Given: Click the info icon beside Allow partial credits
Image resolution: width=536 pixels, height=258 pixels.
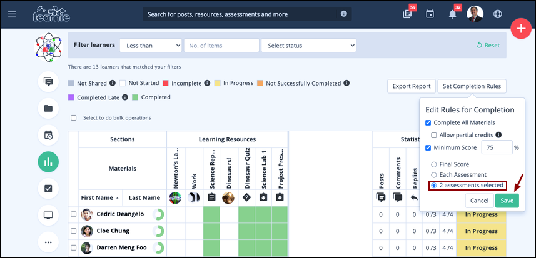Looking at the screenshot, I should point(498,135).
